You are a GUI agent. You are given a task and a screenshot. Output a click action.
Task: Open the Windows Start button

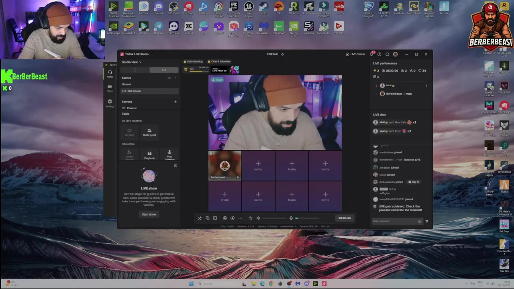(191, 284)
